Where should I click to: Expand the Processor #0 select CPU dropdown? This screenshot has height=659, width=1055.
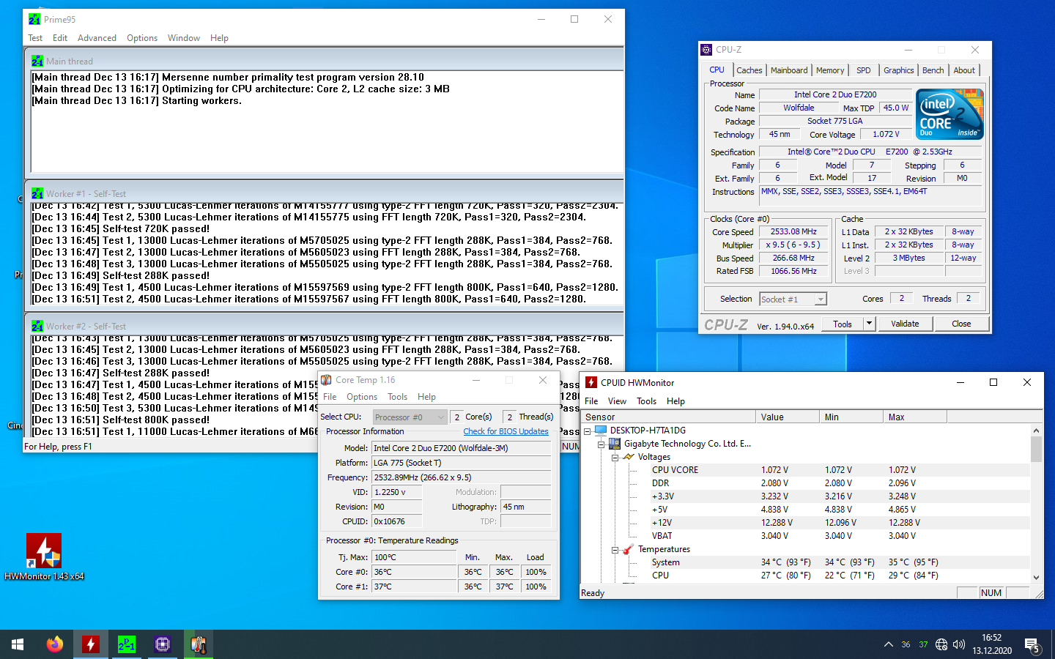[440, 417]
